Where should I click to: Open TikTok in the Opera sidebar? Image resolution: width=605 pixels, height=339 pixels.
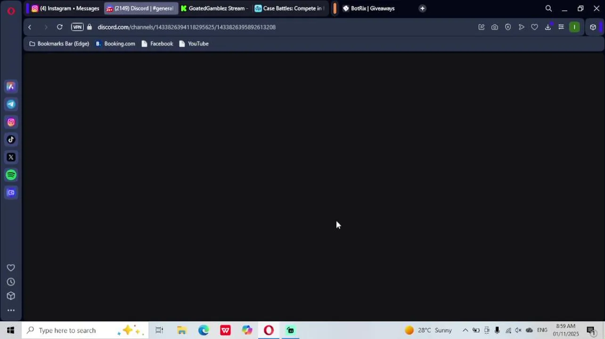pos(11,139)
